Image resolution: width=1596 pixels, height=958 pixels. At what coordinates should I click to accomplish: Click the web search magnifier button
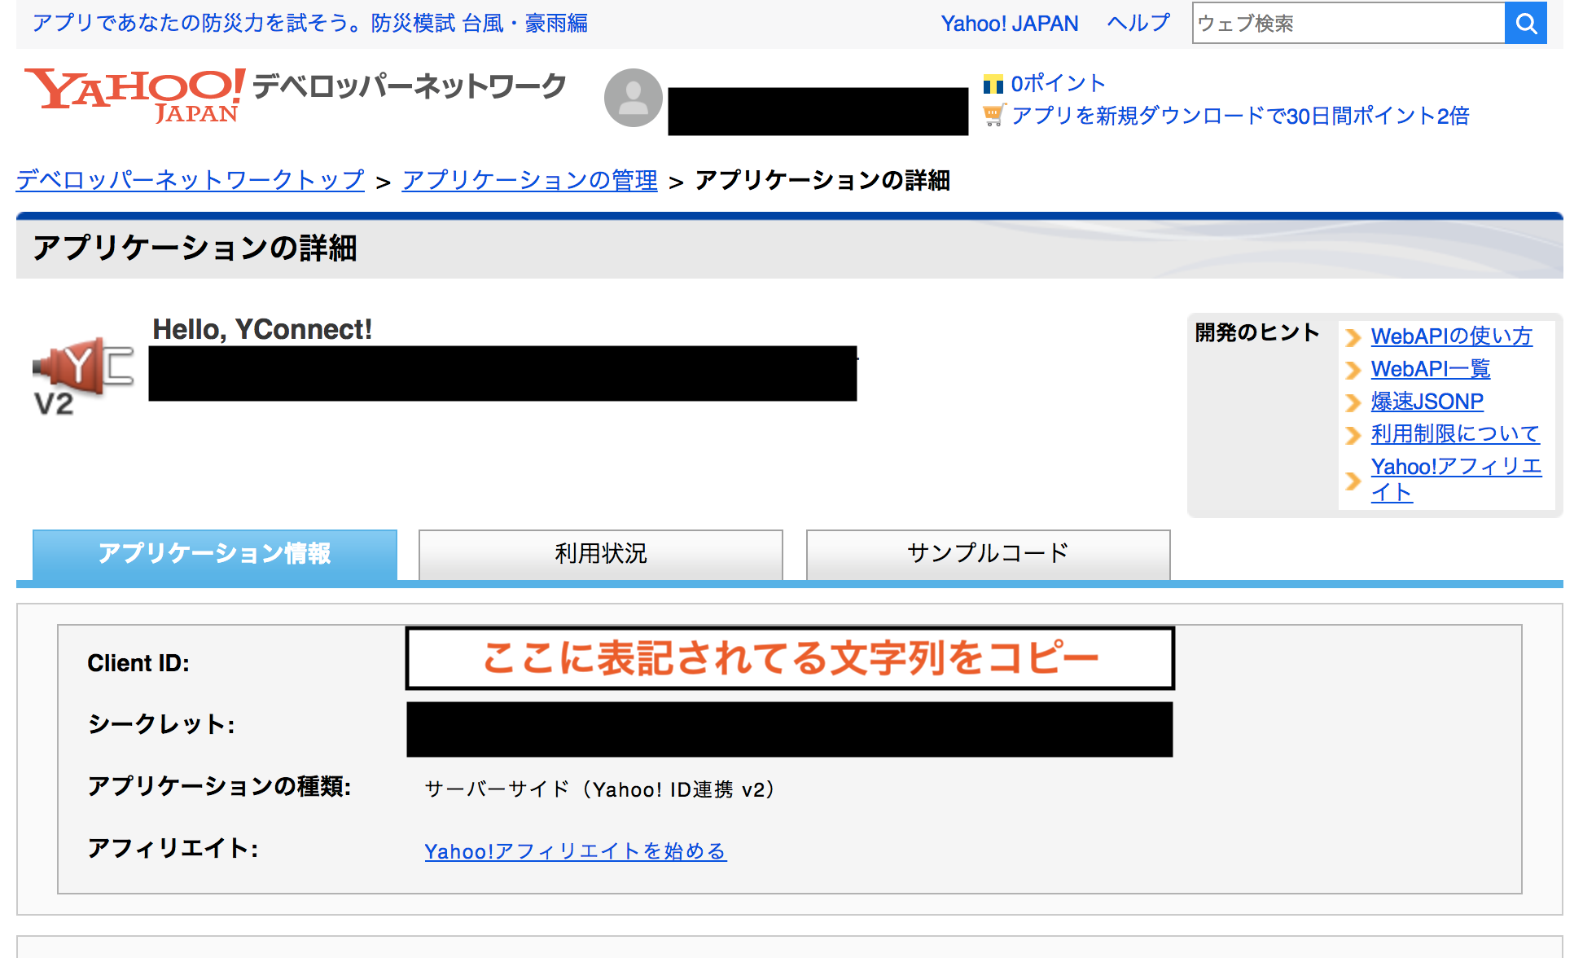[x=1525, y=24]
